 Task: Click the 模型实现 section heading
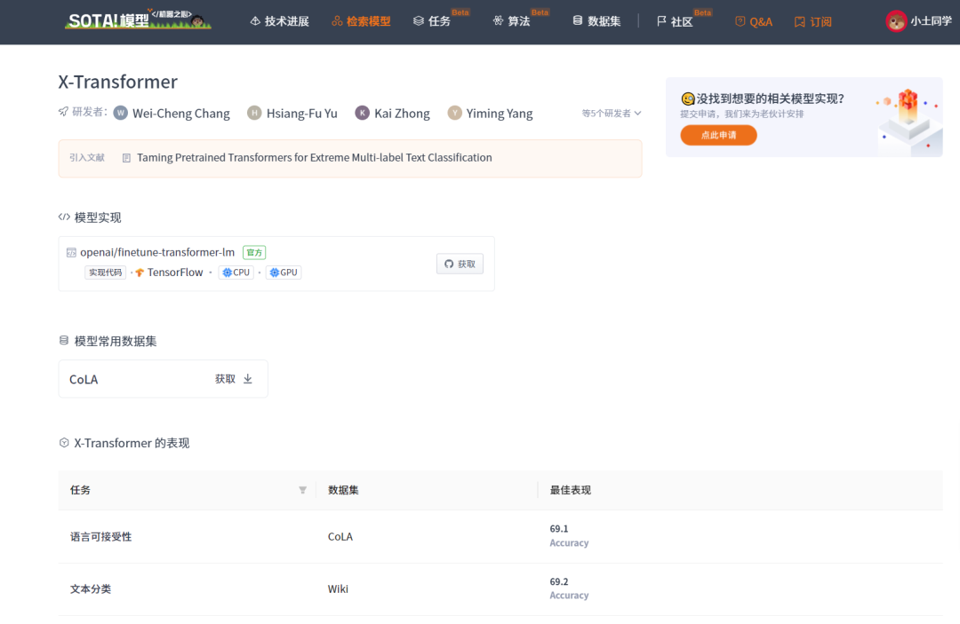[x=98, y=217]
